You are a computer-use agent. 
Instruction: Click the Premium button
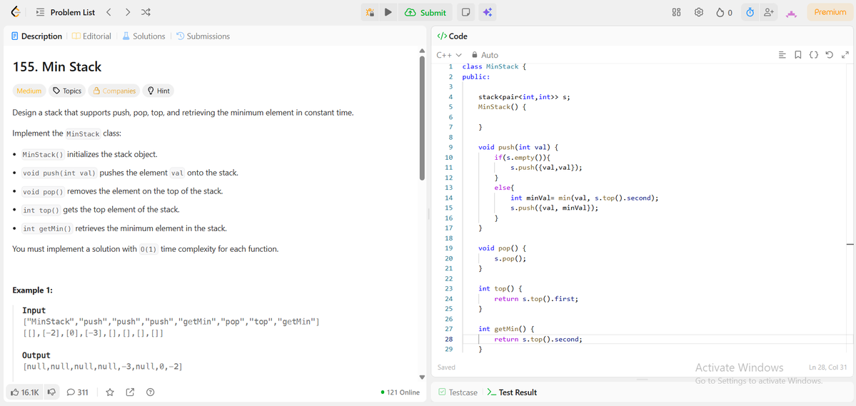(x=830, y=12)
